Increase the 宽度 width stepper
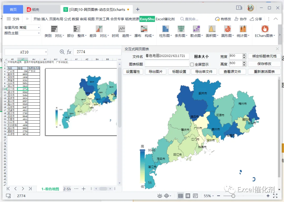Screen dimensions: 284x202 [x=244, y=55]
